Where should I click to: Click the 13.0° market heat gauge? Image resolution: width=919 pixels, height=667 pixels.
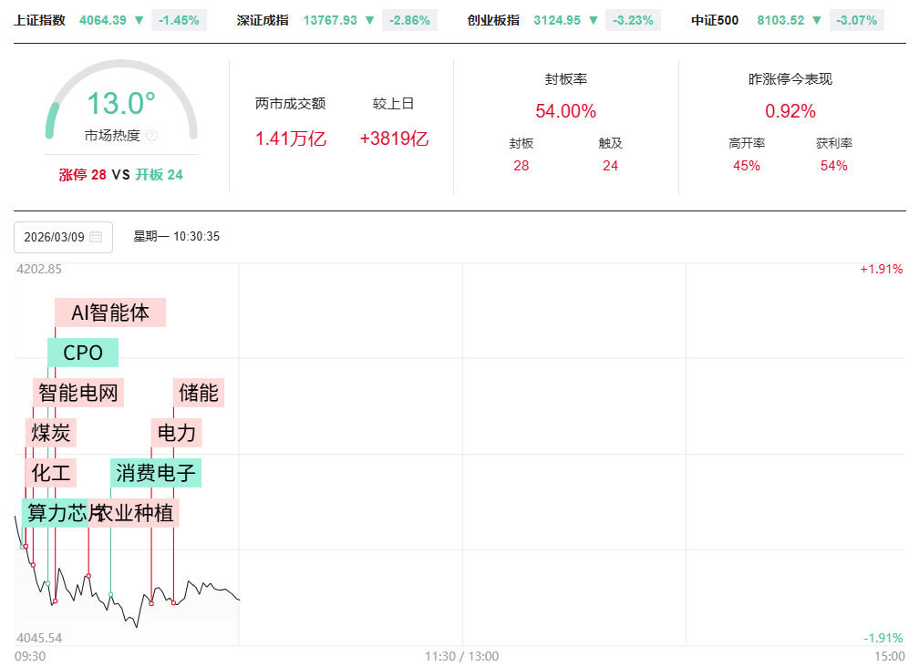point(120,104)
